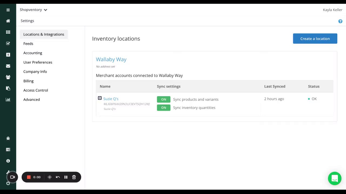Open Feeds settings section
This screenshot has width=346, height=194.
[28, 44]
